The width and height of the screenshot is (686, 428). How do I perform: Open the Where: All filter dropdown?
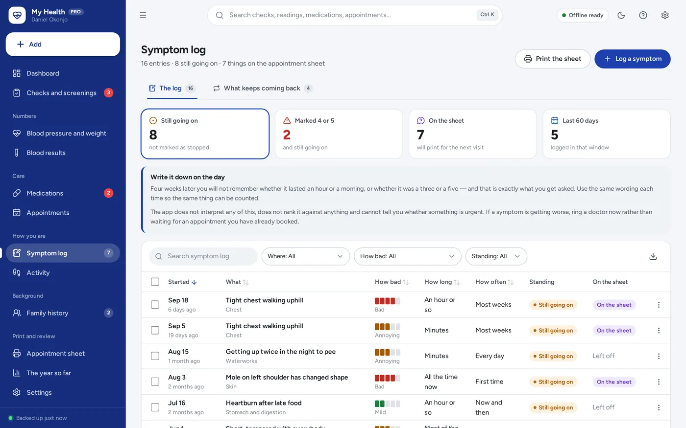point(306,256)
